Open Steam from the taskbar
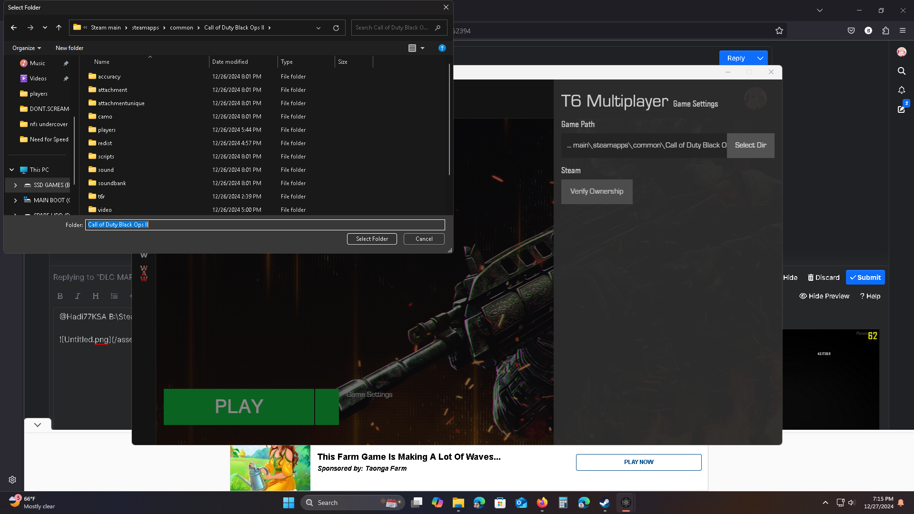 pyautogui.click(x=605, y=503)
